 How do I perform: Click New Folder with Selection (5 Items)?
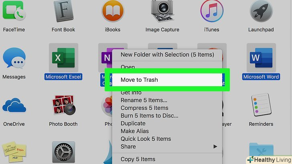point(167,55)
